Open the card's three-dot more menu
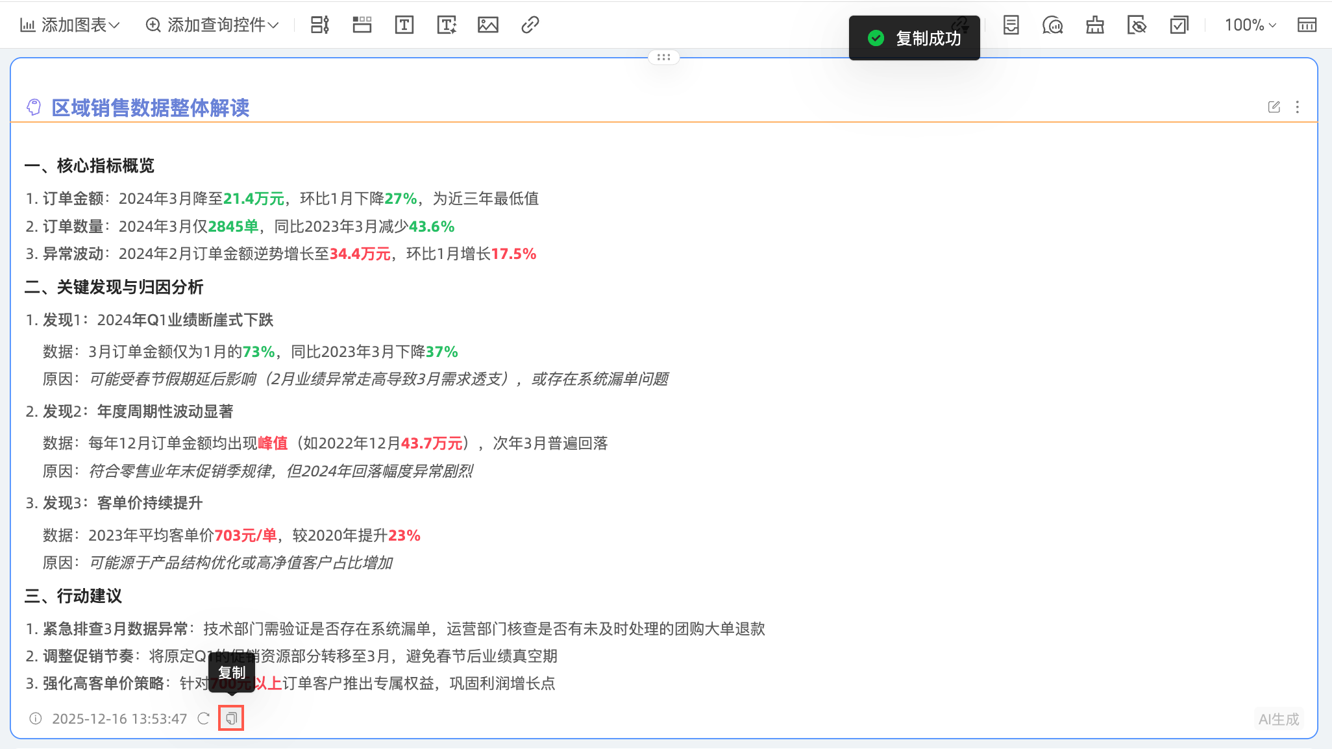The width and height of the screenshot is (1332, 749). (x=1298, y=107)
